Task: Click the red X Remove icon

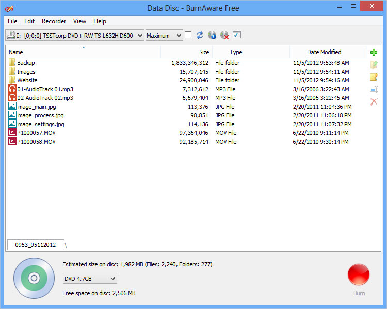Action: [374, 102]
